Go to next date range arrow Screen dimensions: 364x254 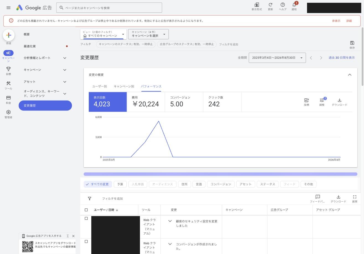point(321,58)
